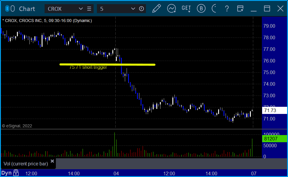Image resolution: width=288 pixels, height=177 pixels.
Task: Open the GET menu
Action: click(x=186, y=9)
